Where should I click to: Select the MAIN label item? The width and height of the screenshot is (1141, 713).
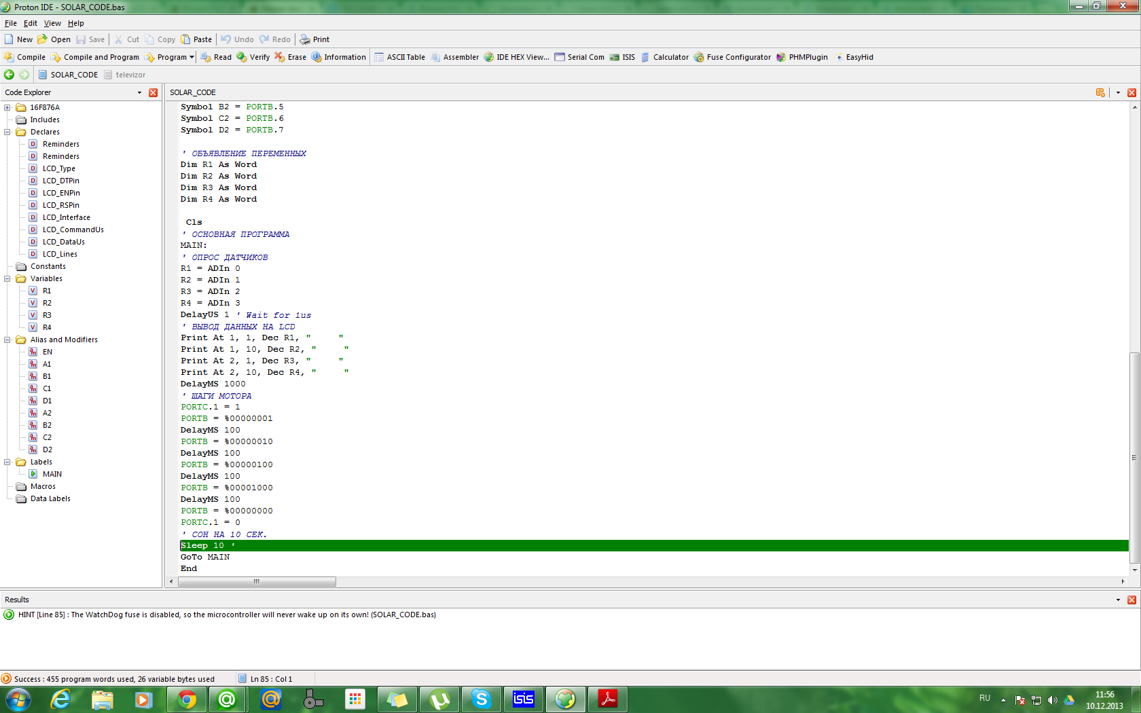pyautogui.click(x=52, y=474)
